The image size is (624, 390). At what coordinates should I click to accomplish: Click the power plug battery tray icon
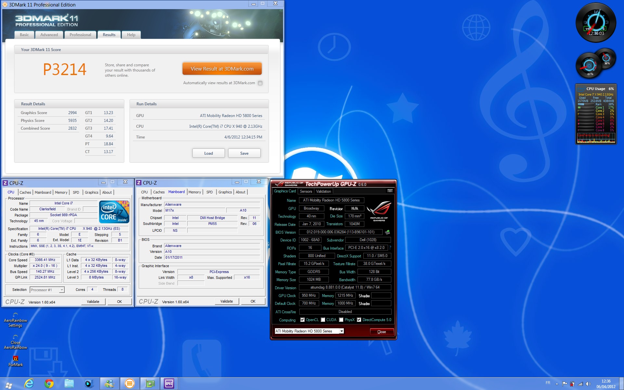tap(572, 384)
